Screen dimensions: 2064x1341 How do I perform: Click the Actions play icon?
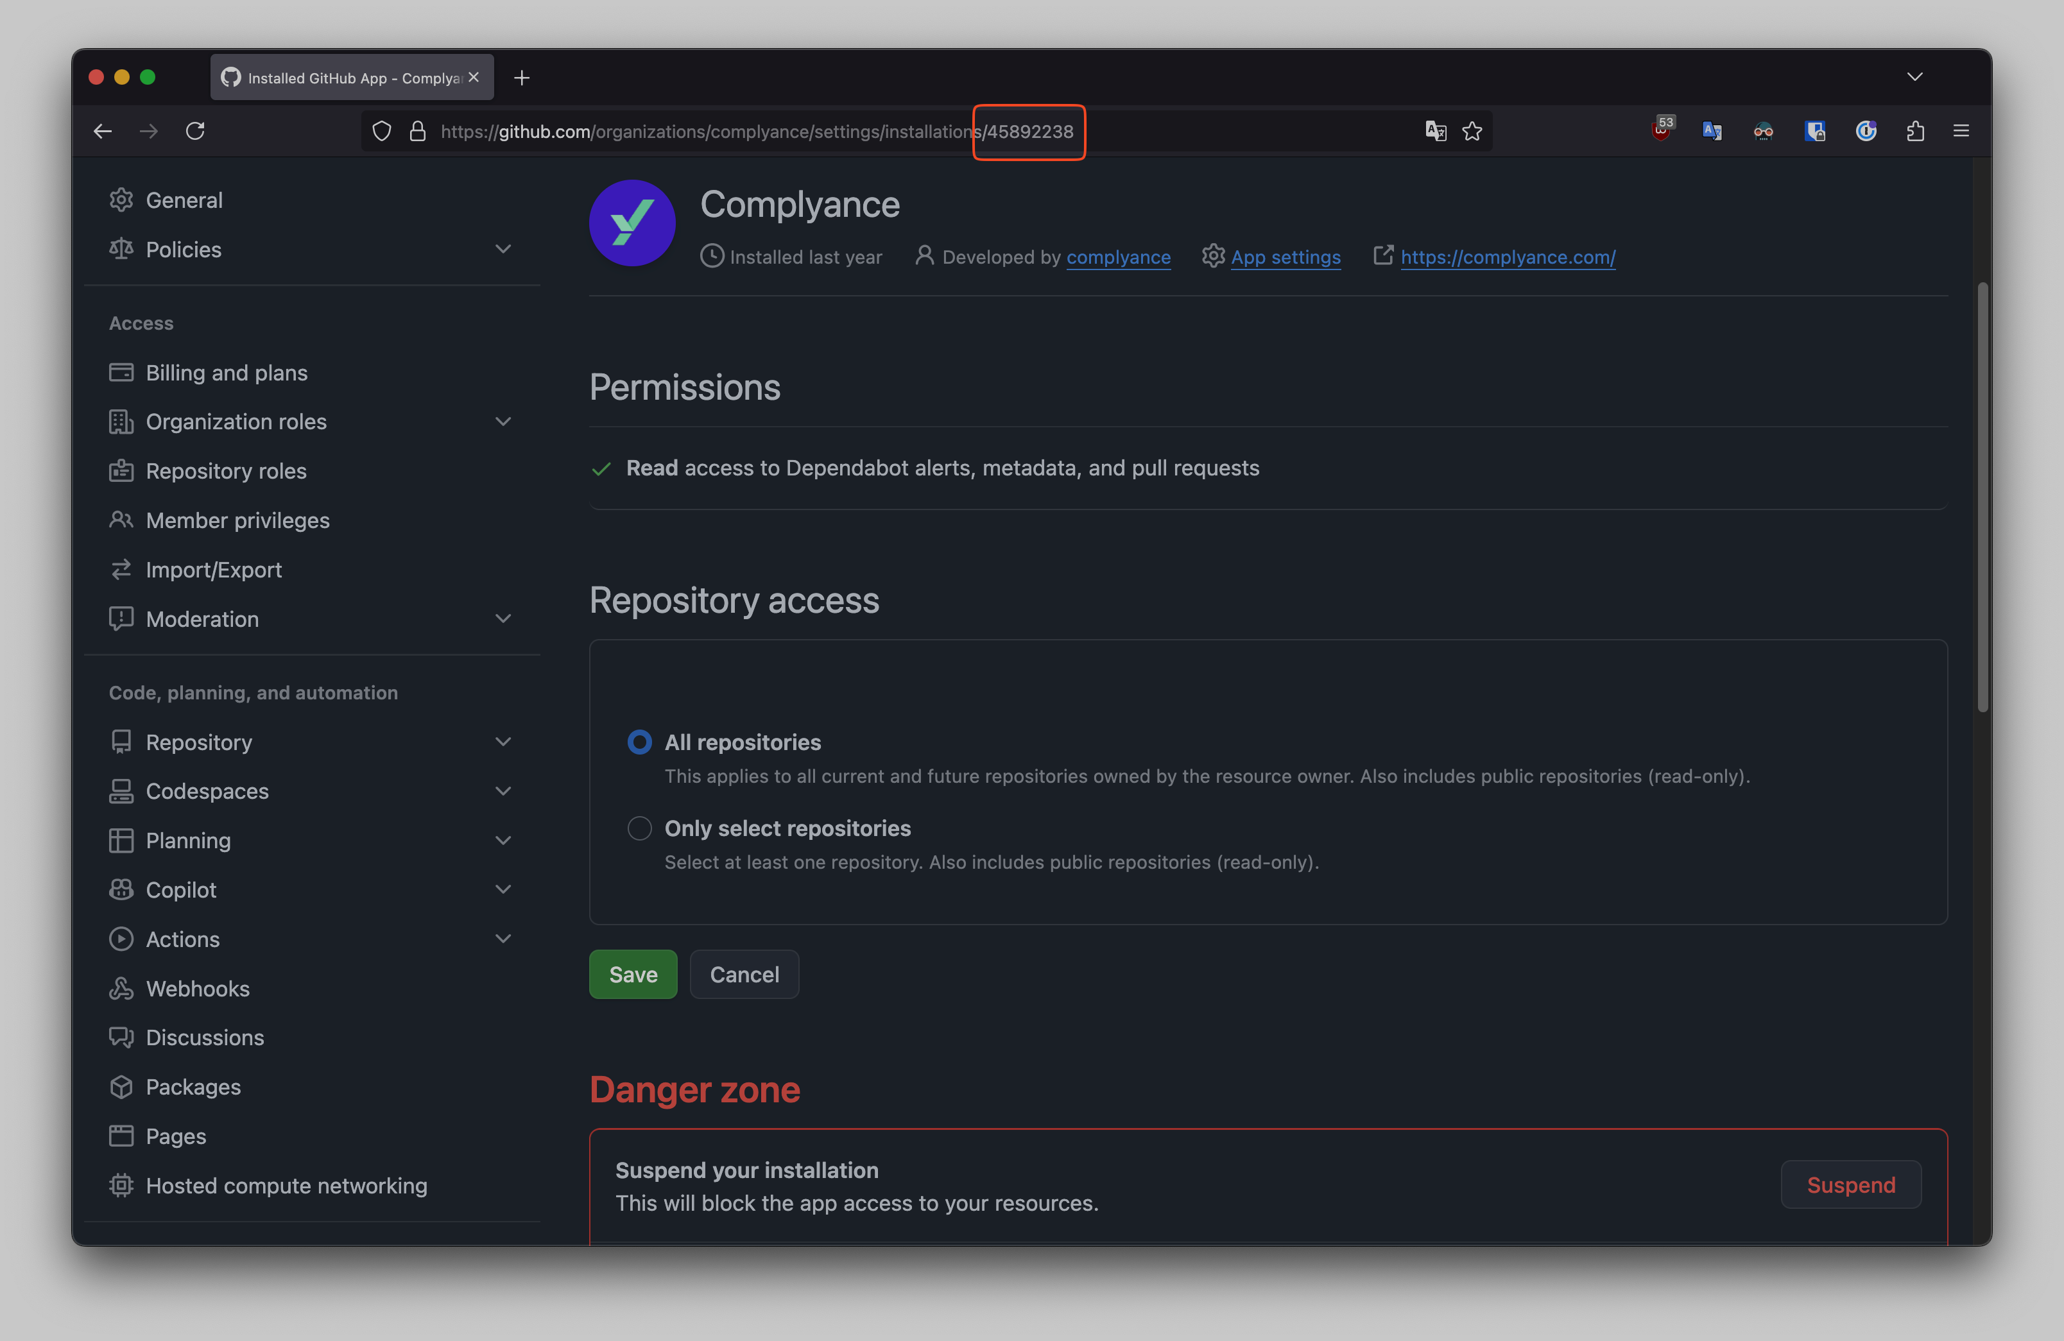click(x=121, y=939)
